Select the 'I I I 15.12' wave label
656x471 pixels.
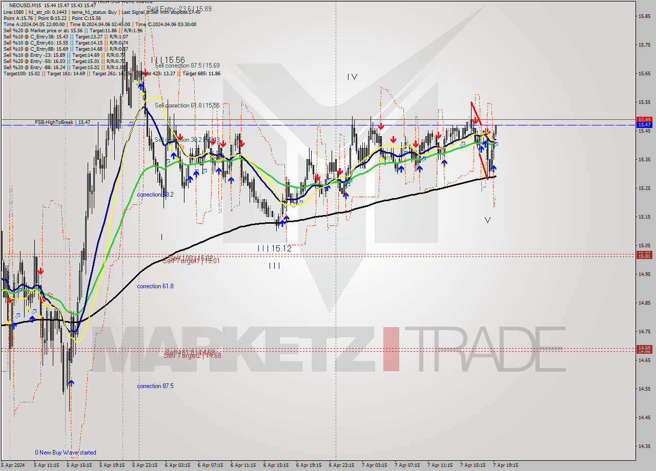[275, 248]
